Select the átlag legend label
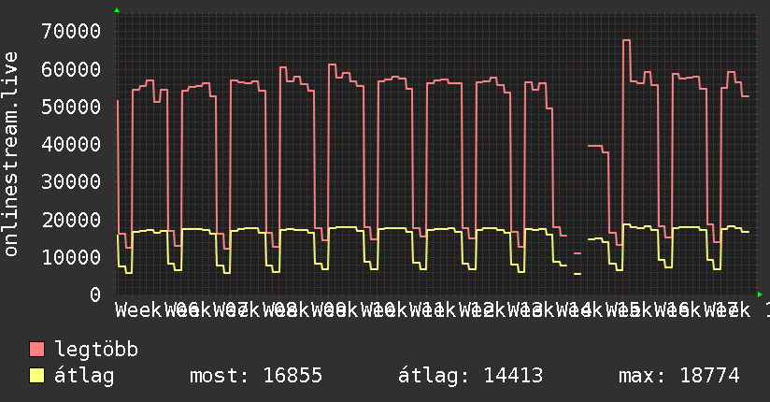Screen dimensions: 770x402 (84, 376)
